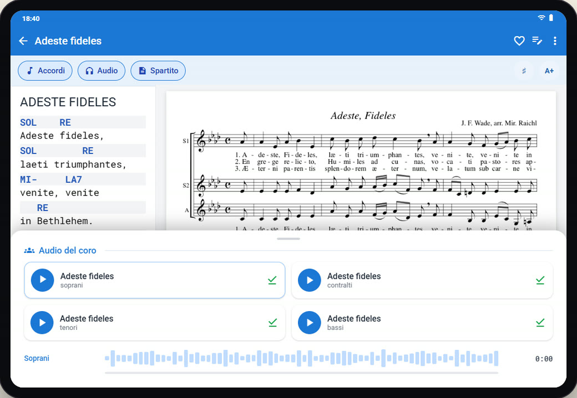Screen dimensions: 577x398
Task: Click the 'Soprani' track label
Action: pyautogui.click(x=37, y=358)
